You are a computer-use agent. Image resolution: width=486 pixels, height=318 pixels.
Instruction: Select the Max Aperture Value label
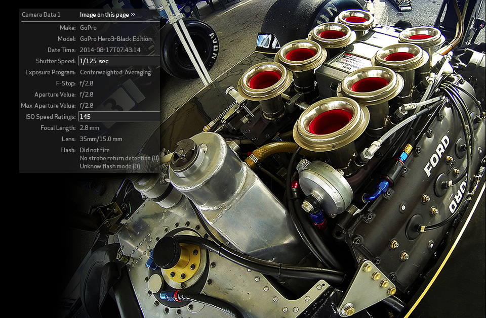(x=48, y=106)
